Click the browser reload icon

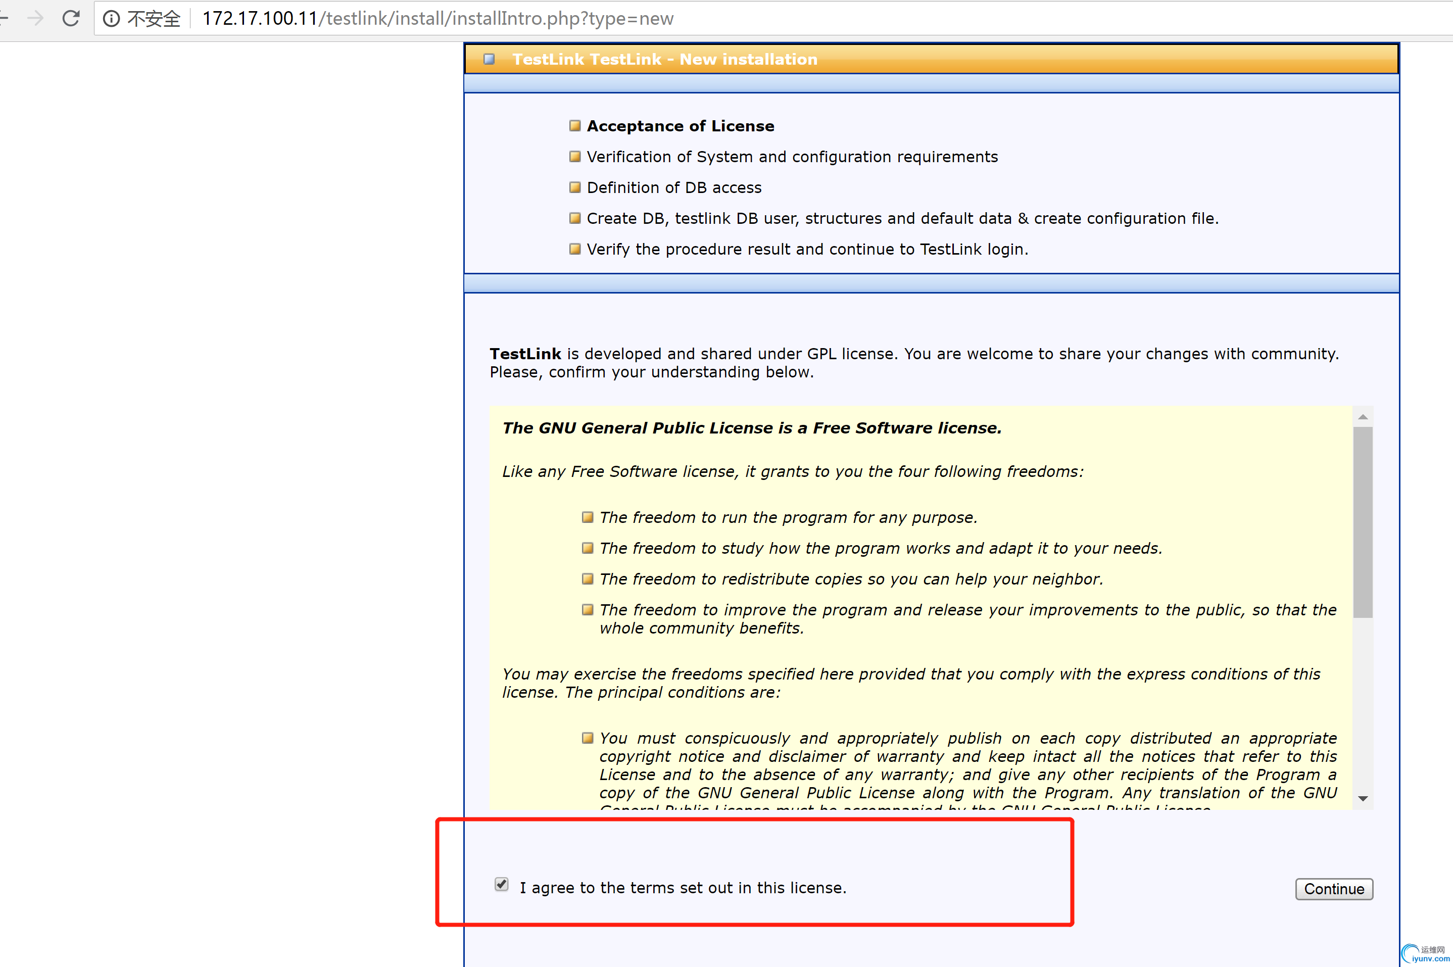click(x=71, y=19)
